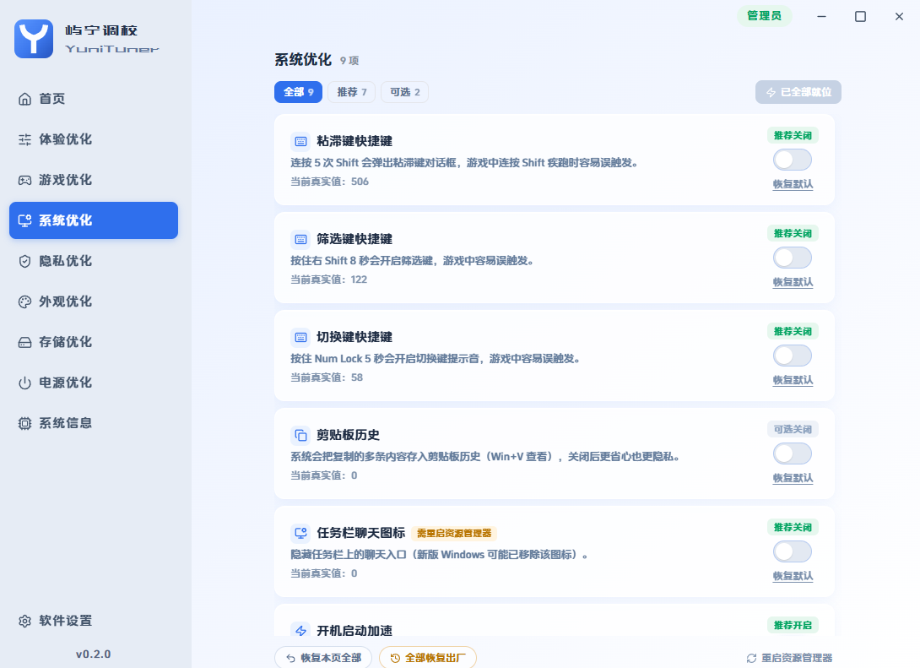Click monitor icon of 任务栏聊天图标 card
This screenshot has height=668, width=920.
pos(300,533)
